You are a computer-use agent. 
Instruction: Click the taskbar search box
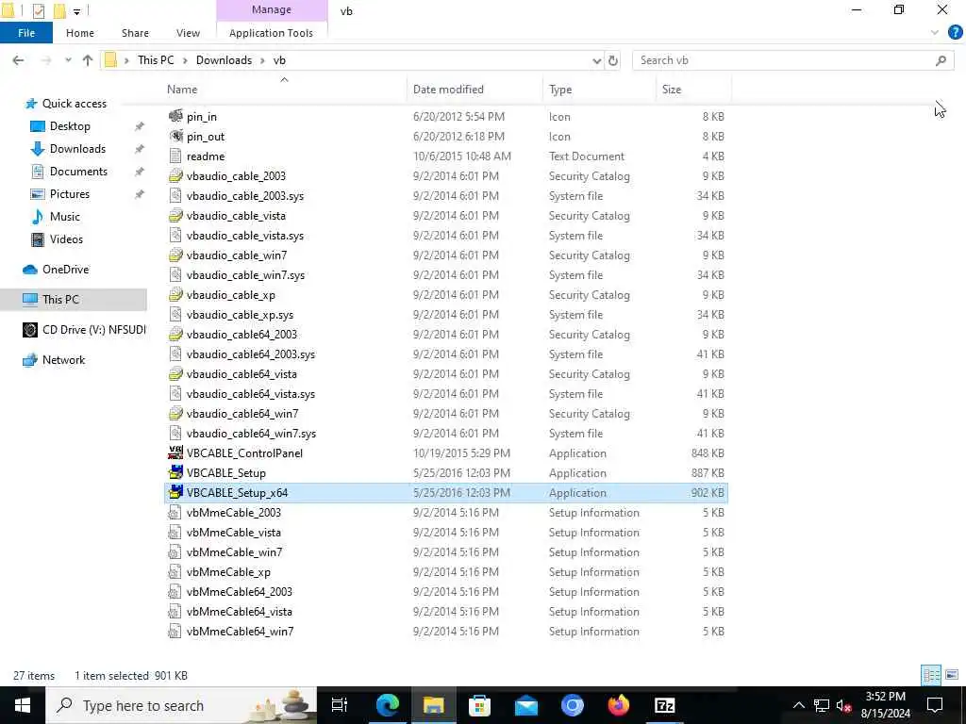(181, 705)
